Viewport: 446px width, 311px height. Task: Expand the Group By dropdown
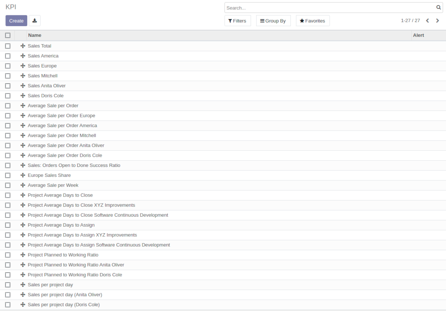pyautogui.click(x=273, y=21)
